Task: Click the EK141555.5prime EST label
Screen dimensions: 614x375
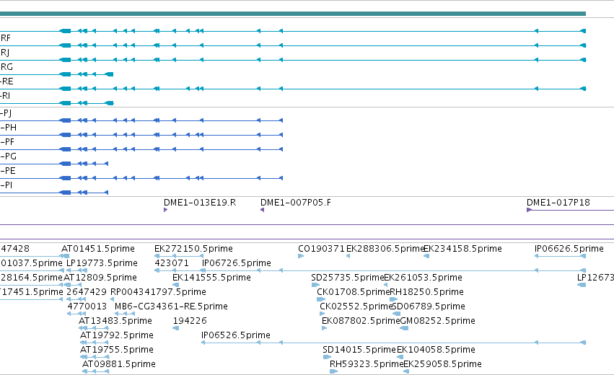Action: (211, 278)
